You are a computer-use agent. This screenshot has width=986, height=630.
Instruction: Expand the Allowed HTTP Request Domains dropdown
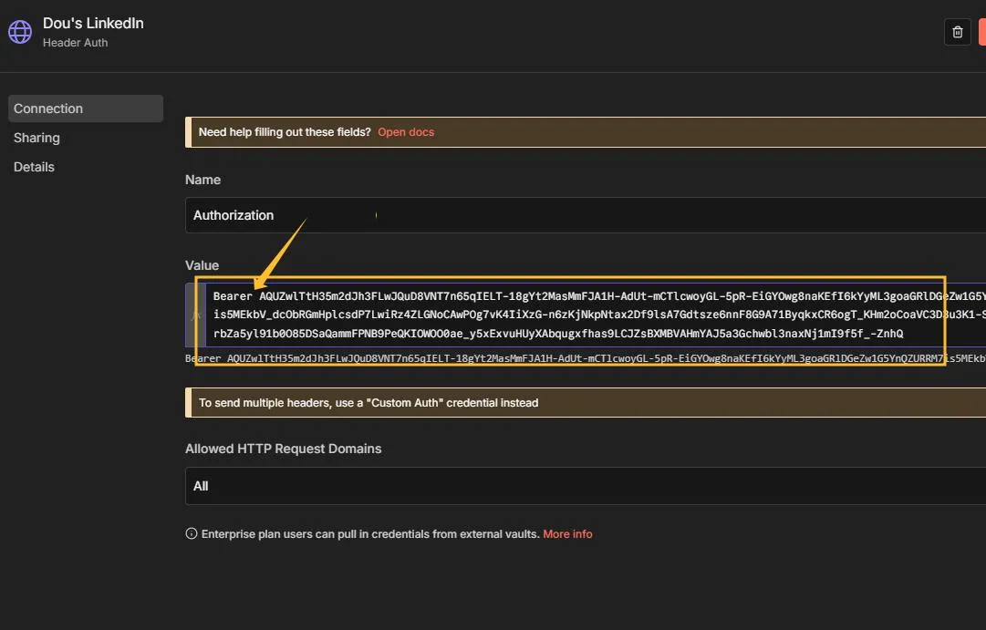click(x=584, y=486)
